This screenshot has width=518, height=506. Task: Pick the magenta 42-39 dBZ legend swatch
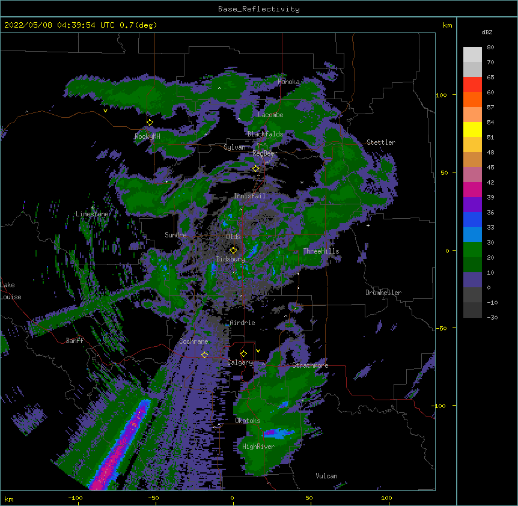pyautogui.click(x=472, y=189)
